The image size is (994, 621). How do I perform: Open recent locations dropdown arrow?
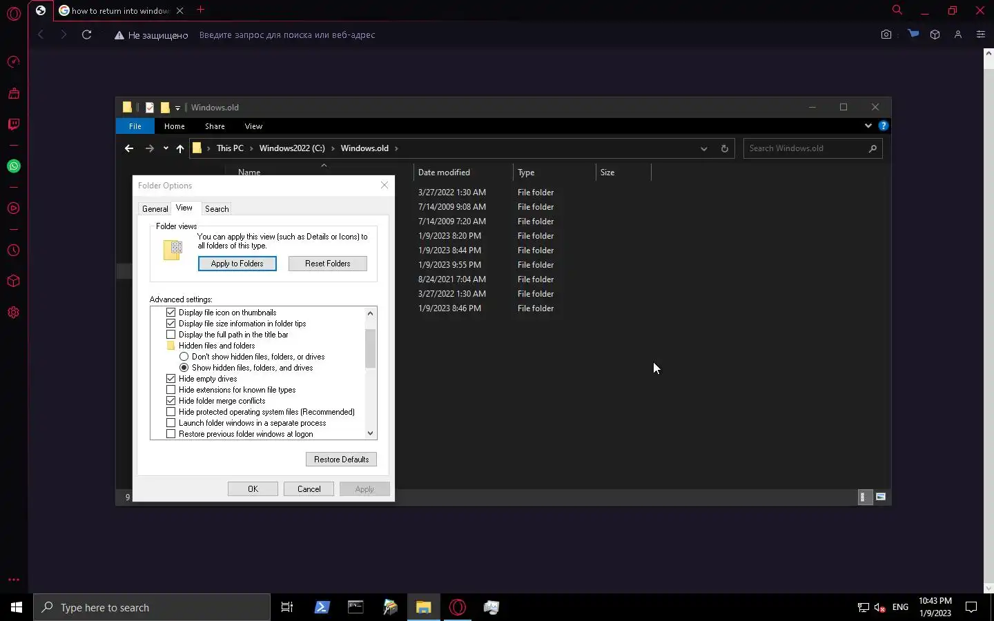coord(166,148)
